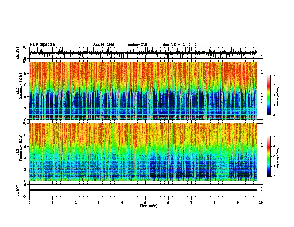Click the log(PSD) label next to ch.1 colorbar
Viewport: 294px width, 227px height.
click(x=278, y=97)
